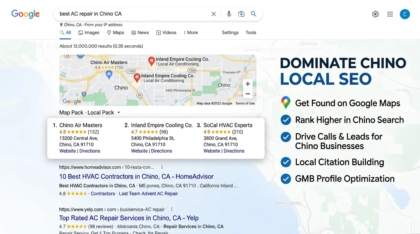This screenshot has height=234, width=420.
Task: Open the More tabs menu
Action: coord(191,33)
